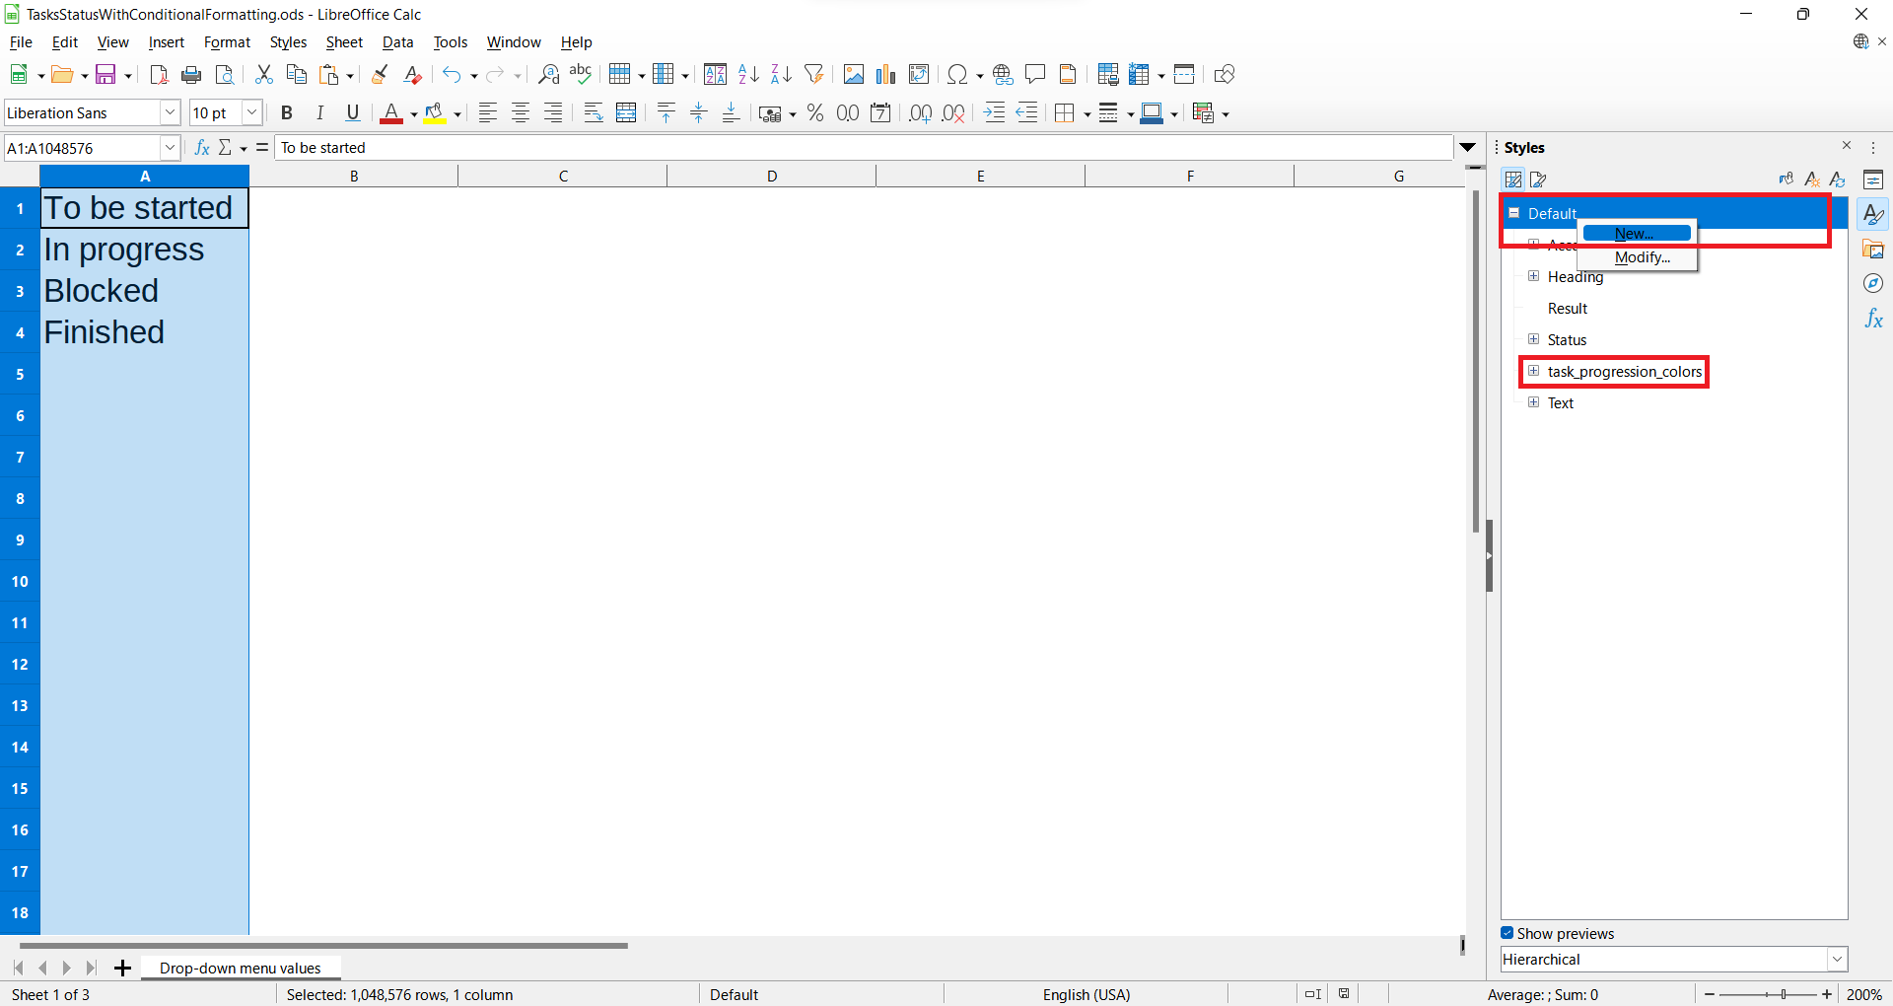Click the zoom out minus button
Image resolution: width=1893 pixels, height=1006 pixels.
pyautogui.click(x=1710, y=994)
